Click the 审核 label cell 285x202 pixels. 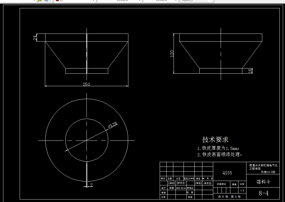(163, 193)
